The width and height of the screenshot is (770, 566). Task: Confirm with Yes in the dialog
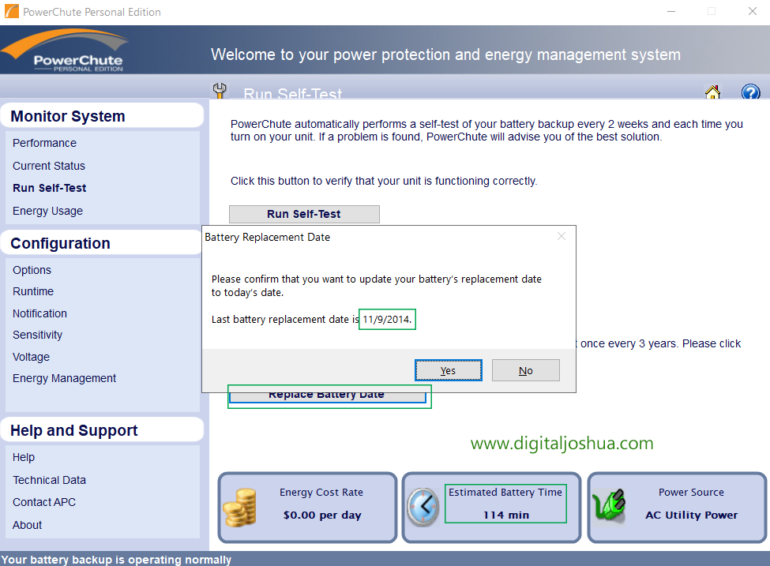(x=448, y=370)
